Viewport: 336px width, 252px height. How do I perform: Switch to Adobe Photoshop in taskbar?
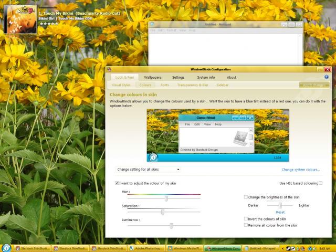(148, 248)
